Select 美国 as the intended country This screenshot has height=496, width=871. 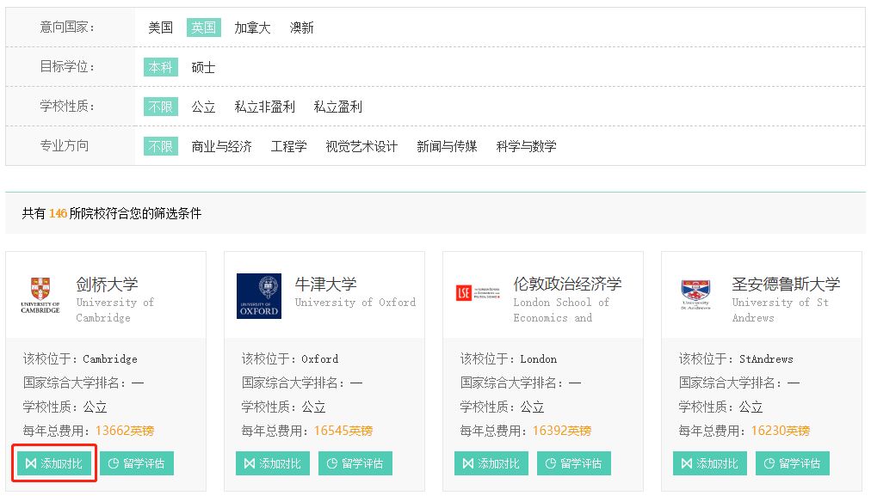pos(161,28)
